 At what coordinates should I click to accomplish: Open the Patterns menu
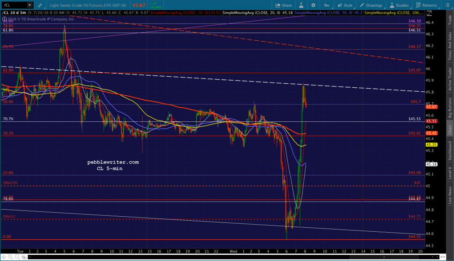(x=426, y=5)
